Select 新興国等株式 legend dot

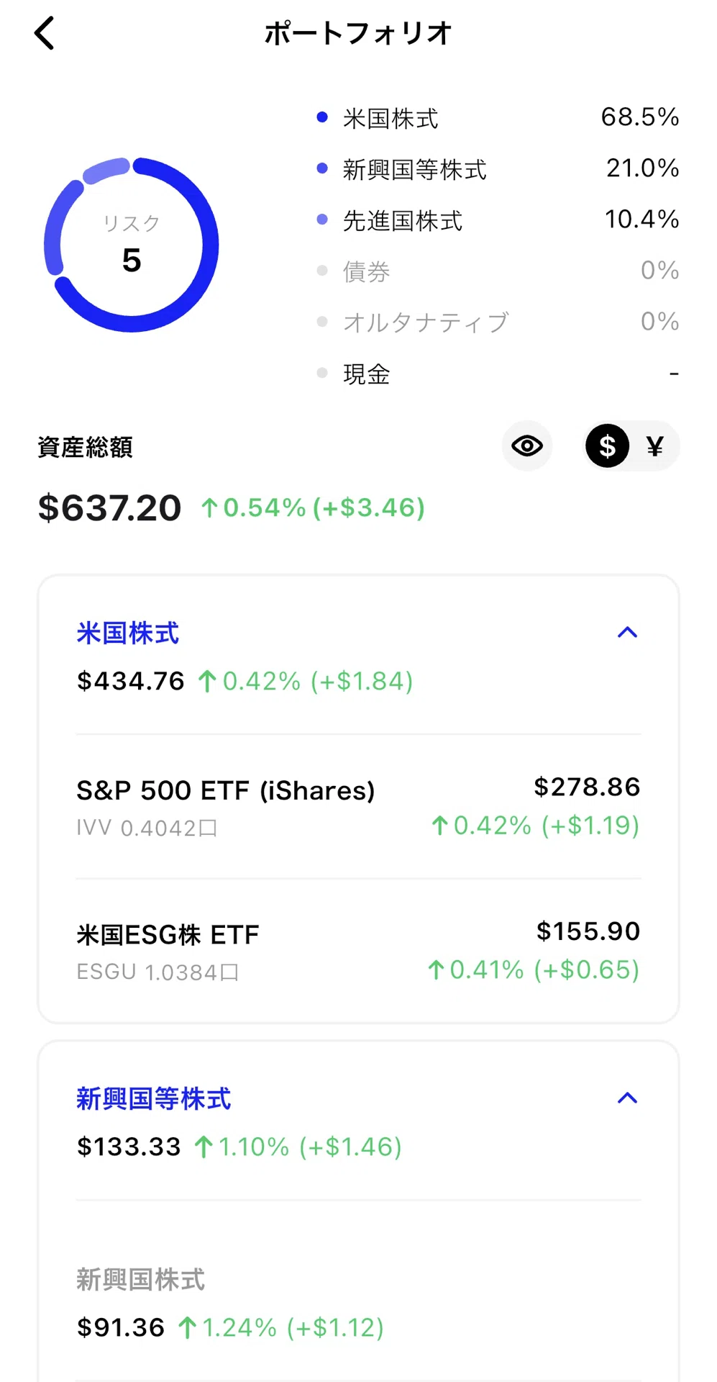click(x=322, y=168)
